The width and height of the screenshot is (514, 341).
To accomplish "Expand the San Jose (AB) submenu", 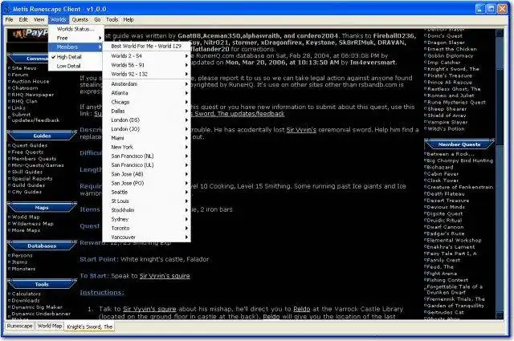I will pos(146,174).
